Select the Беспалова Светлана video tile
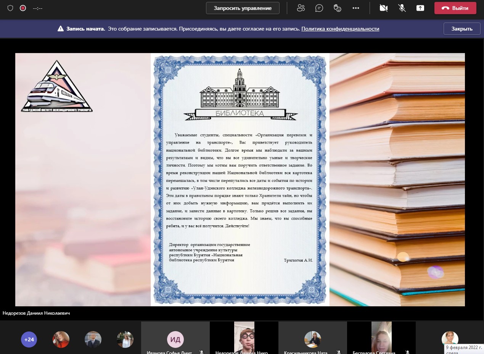484x354 pixels. click(x=381, y=337)
